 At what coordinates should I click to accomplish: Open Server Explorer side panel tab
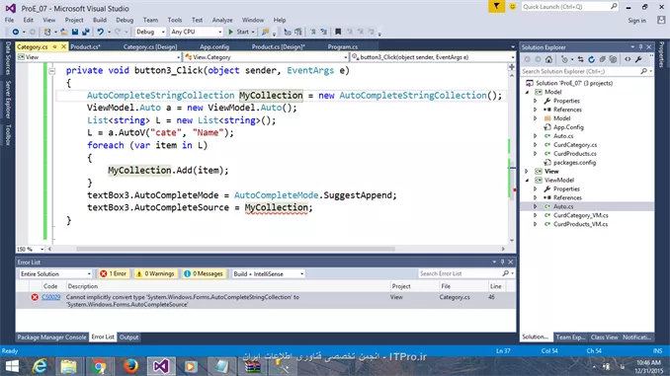click(8, 99)
